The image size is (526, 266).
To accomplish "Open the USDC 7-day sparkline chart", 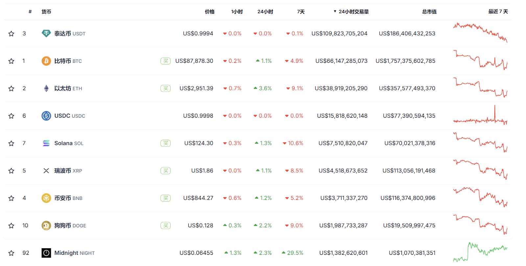I will coord(480,115).
